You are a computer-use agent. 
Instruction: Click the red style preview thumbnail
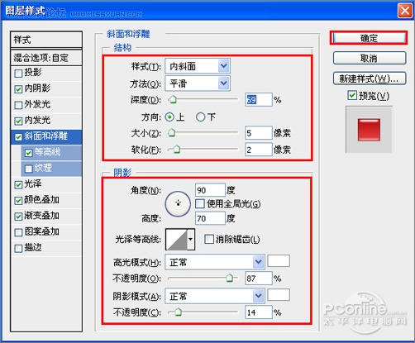tap(369, 130)
